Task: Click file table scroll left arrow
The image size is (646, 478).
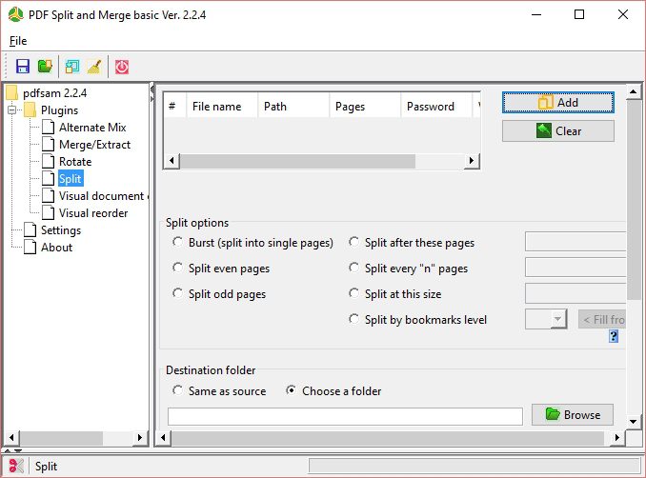Action: [x=172, y=161]
